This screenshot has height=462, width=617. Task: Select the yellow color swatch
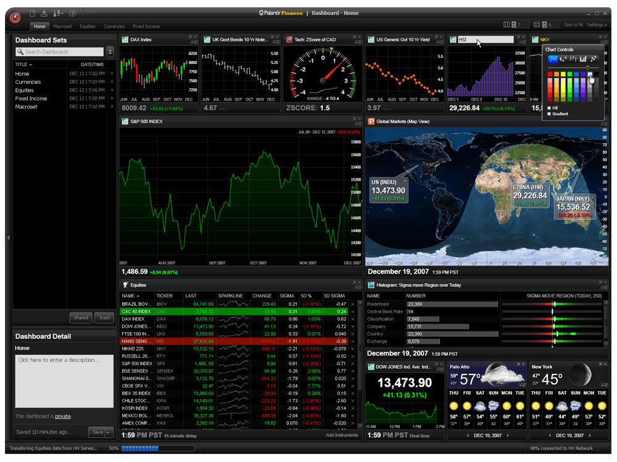[563, 75]
